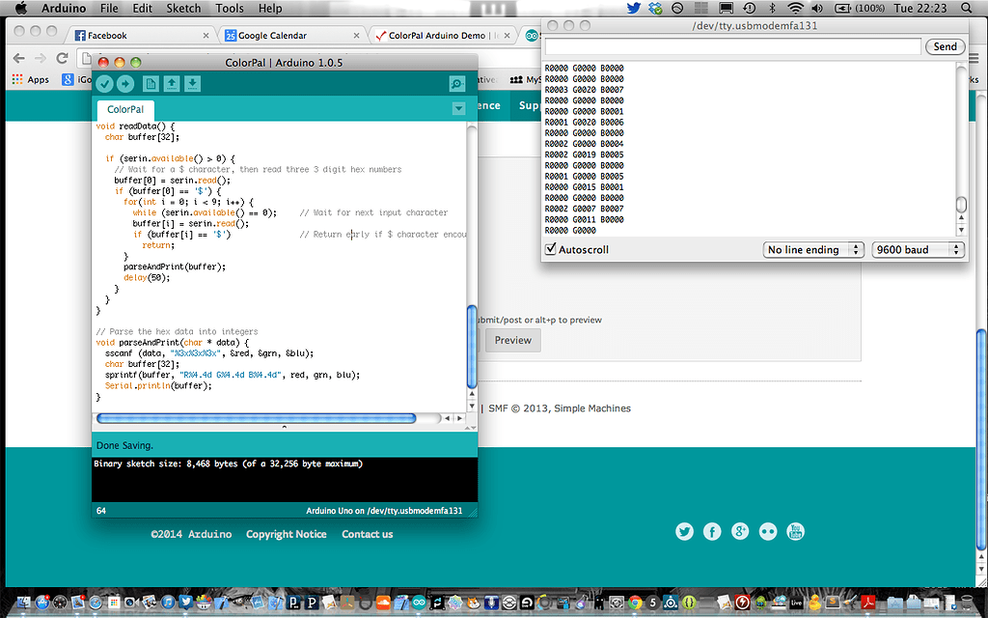The width and height of the screenshot is (988, 618).
Task: Create a new sketch via toolbar icon
Action: tap(151, 84)
